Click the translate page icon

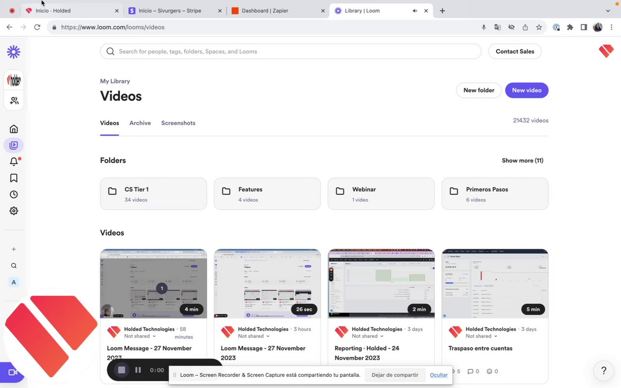[x=497, y=27]
